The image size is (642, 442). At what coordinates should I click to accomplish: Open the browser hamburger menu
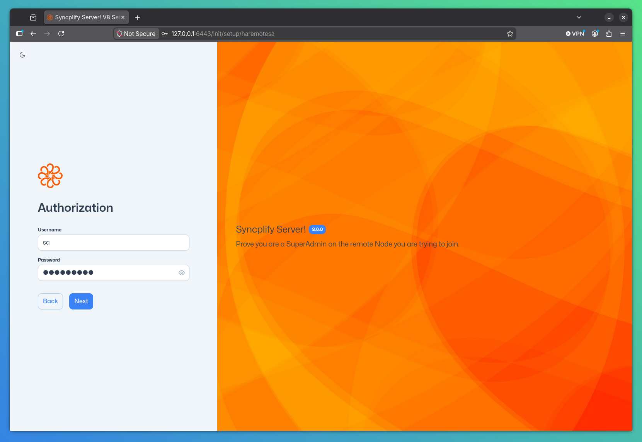[623, 34]
